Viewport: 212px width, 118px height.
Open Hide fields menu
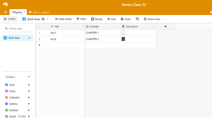coord(63,19)
